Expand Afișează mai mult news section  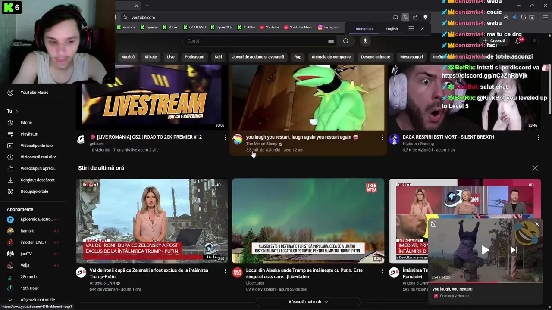308,302
